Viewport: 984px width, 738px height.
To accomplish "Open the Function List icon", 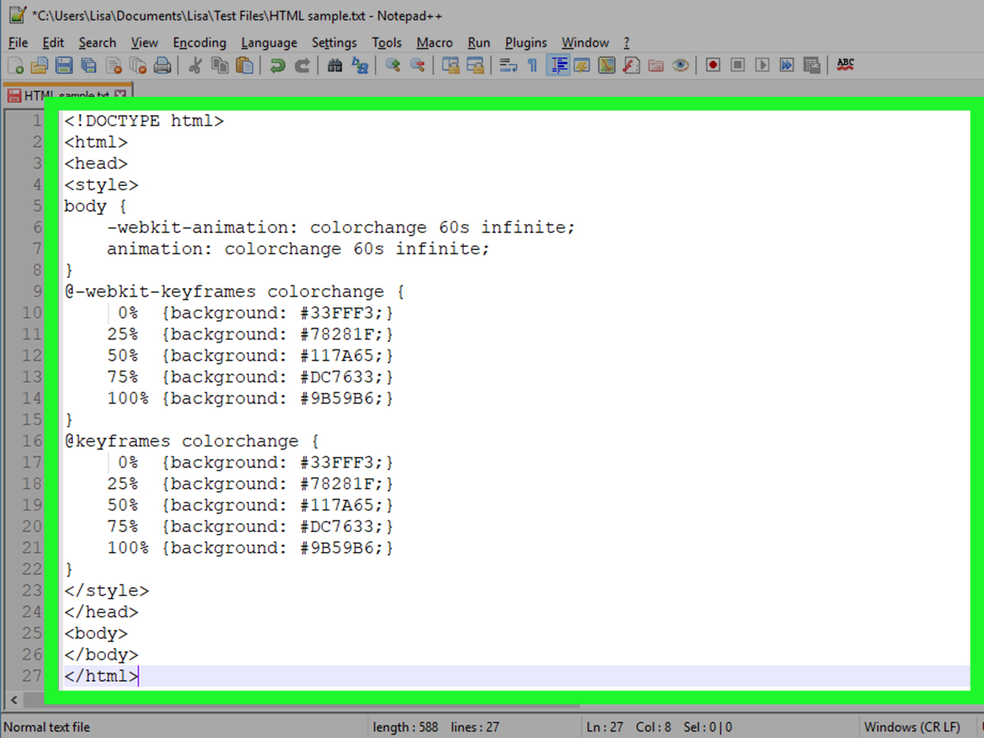I will coord(631,66).
